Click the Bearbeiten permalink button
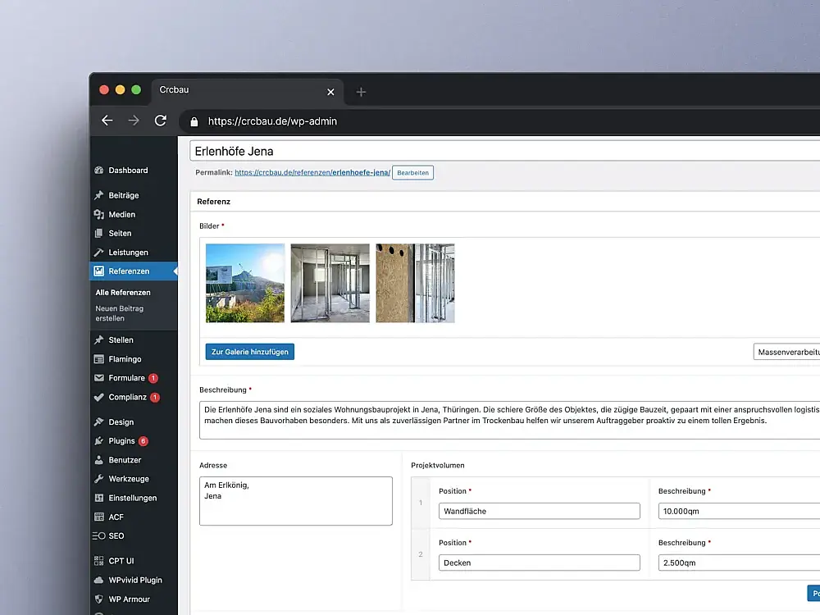Image resolution: width=820 pixels, height=615 pixels. 412,172
